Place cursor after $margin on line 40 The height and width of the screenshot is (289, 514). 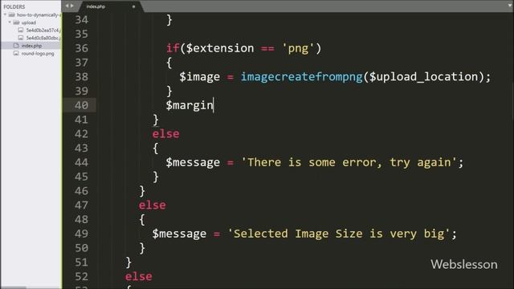pos(214,105)
